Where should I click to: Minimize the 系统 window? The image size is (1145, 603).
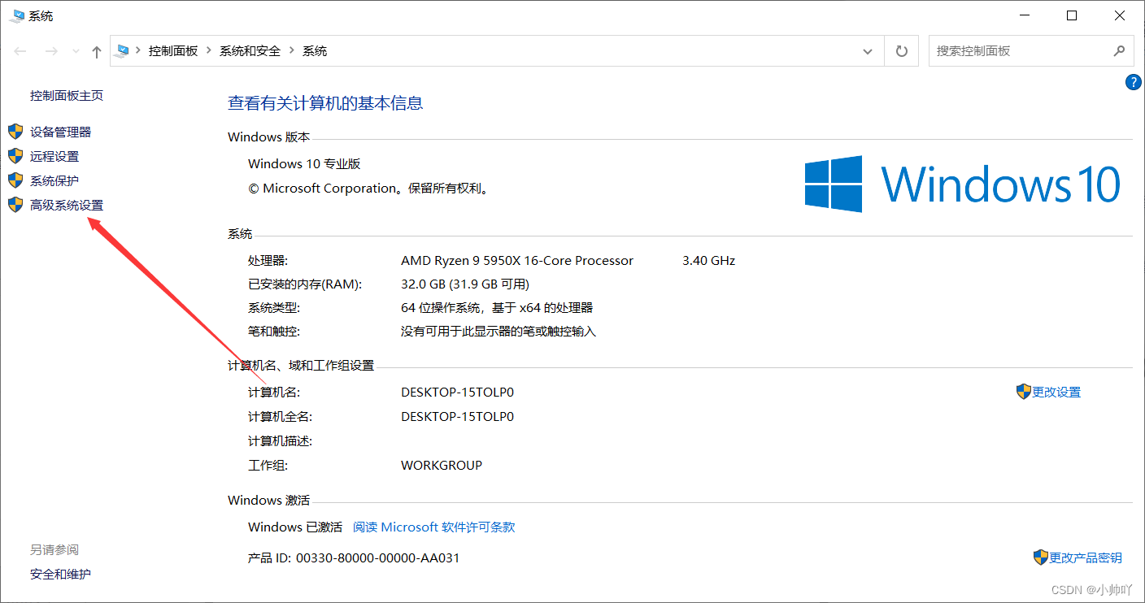(1025, 15)
